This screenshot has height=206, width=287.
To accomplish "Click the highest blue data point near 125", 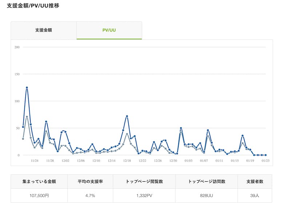I will pos(27,87).
